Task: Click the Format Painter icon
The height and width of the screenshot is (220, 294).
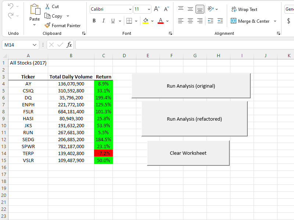Action: click(47, 26)
